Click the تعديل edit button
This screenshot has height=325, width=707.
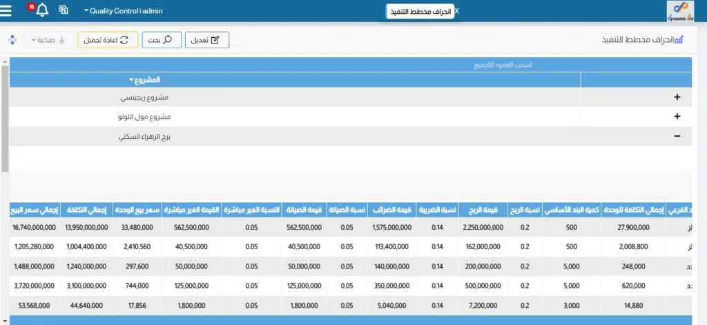tap(206, 40)
